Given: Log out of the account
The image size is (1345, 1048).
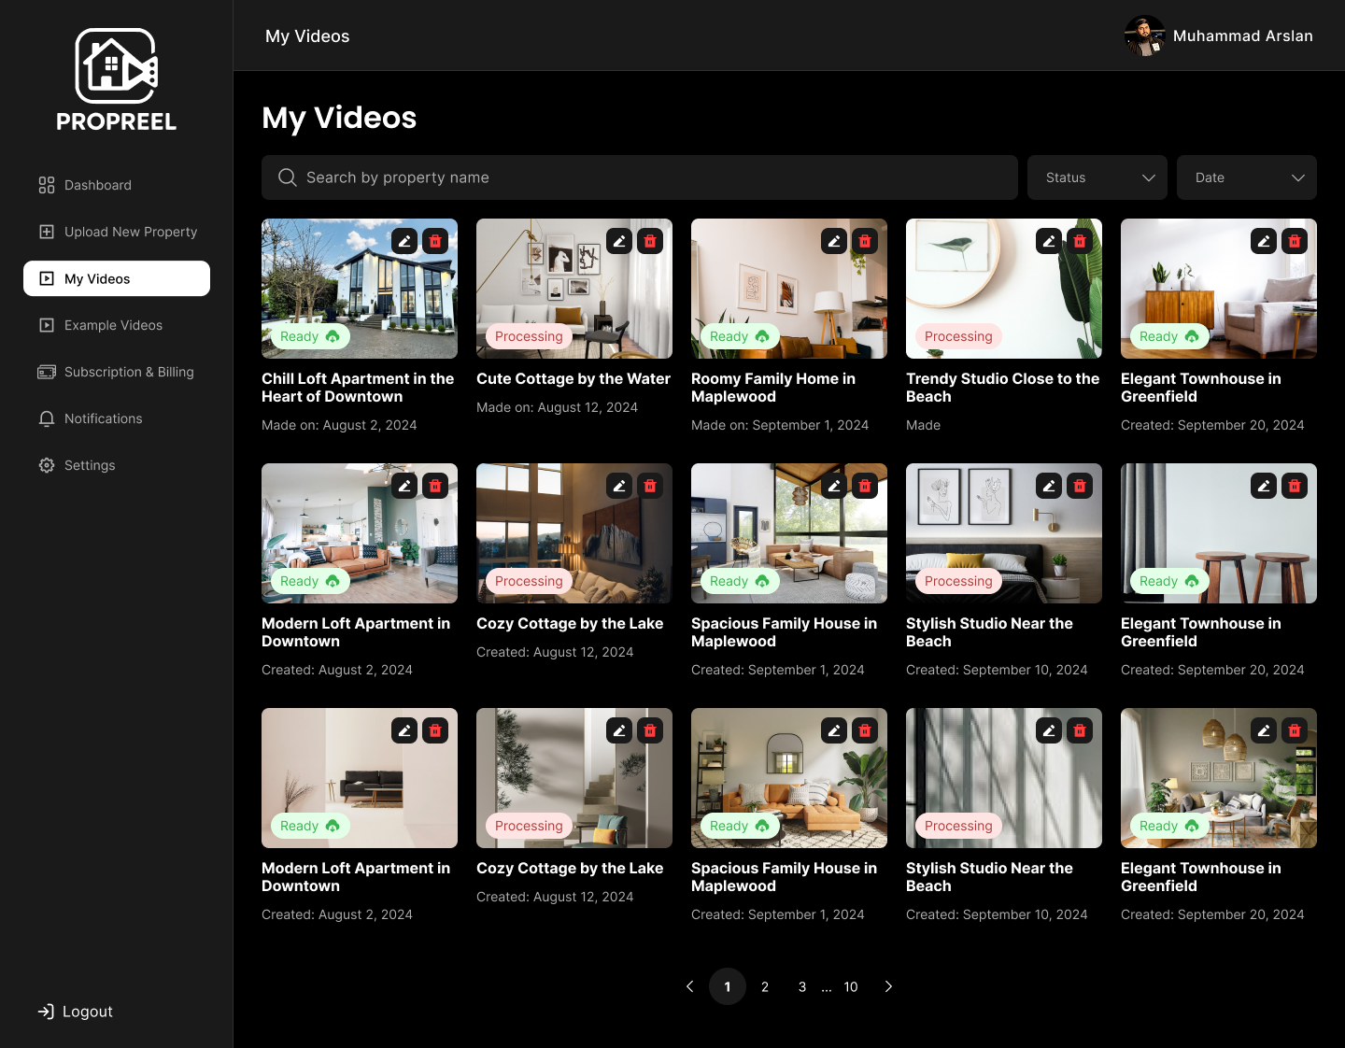Looking at the screenshot, I should [75, 1012].
